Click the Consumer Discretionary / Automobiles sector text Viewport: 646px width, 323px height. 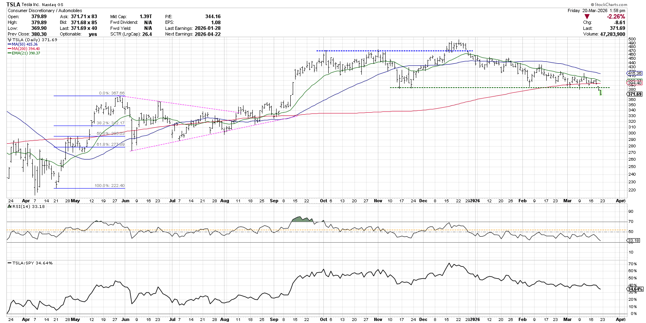coord(45,10)
